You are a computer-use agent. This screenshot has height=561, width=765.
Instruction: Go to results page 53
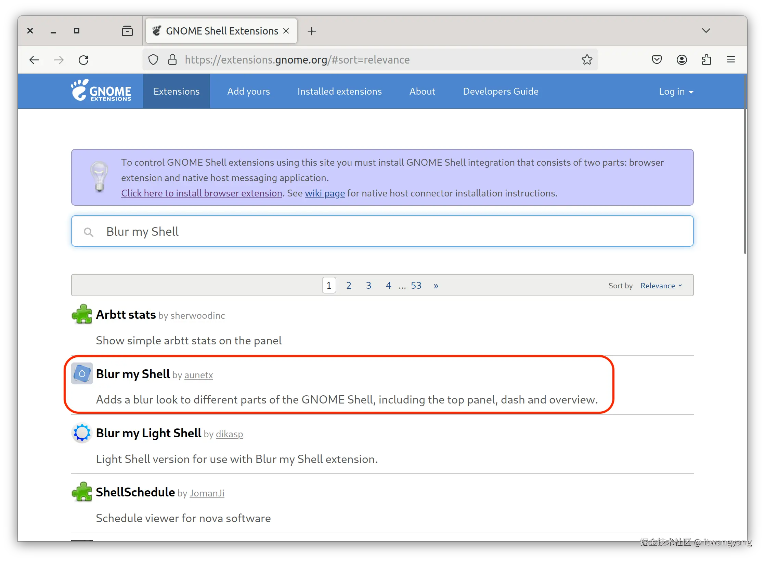(x=416, y=286)
